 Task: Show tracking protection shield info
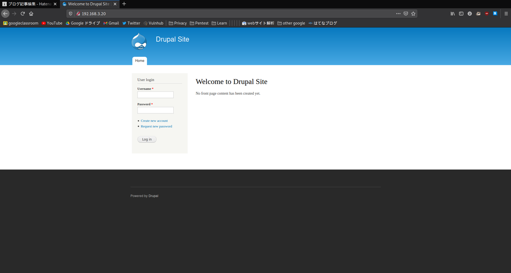pyautogui.click(x=71, y=13)
